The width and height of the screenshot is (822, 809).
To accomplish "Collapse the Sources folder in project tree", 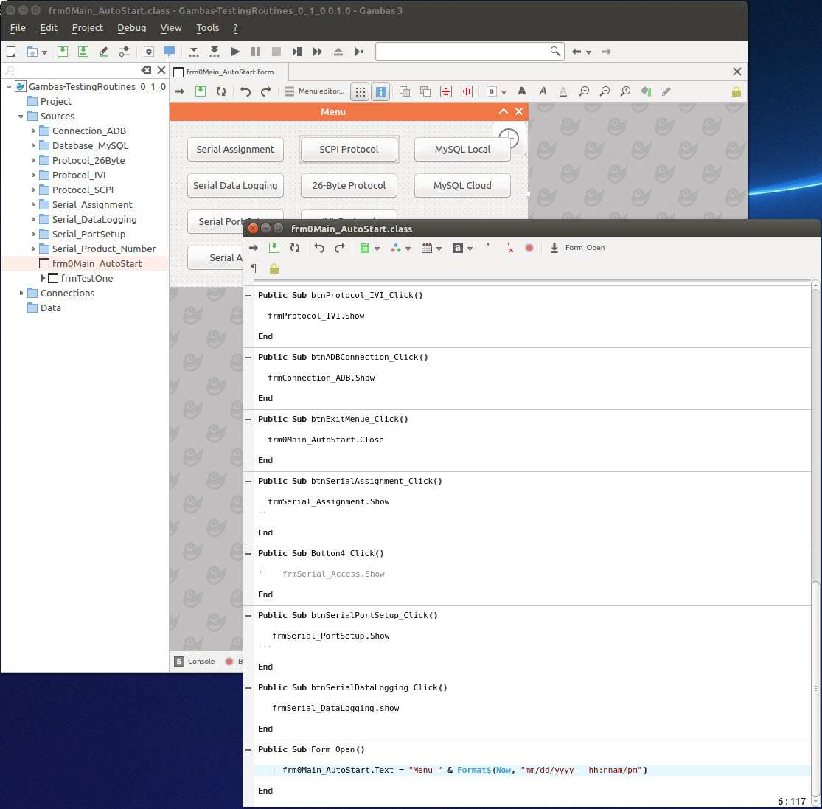I will point(21,116).
